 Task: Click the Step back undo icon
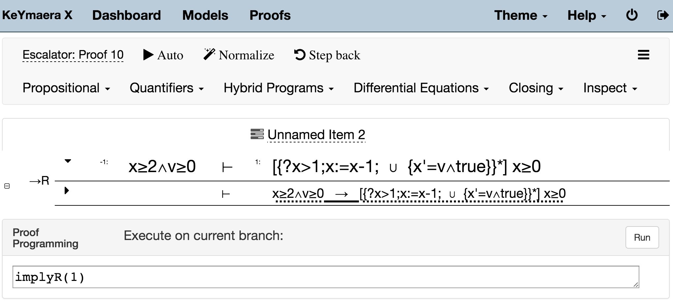click(300, 55)
